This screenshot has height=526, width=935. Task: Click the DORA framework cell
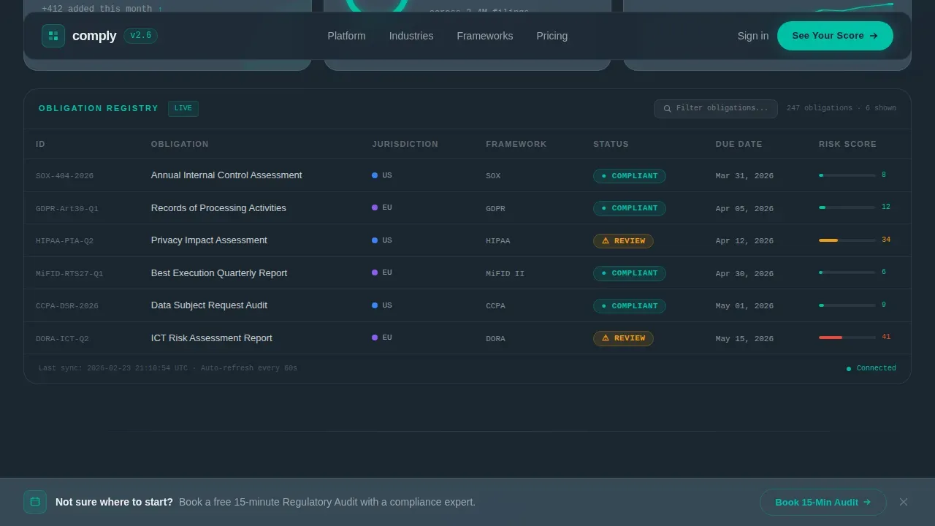(495, 339)
